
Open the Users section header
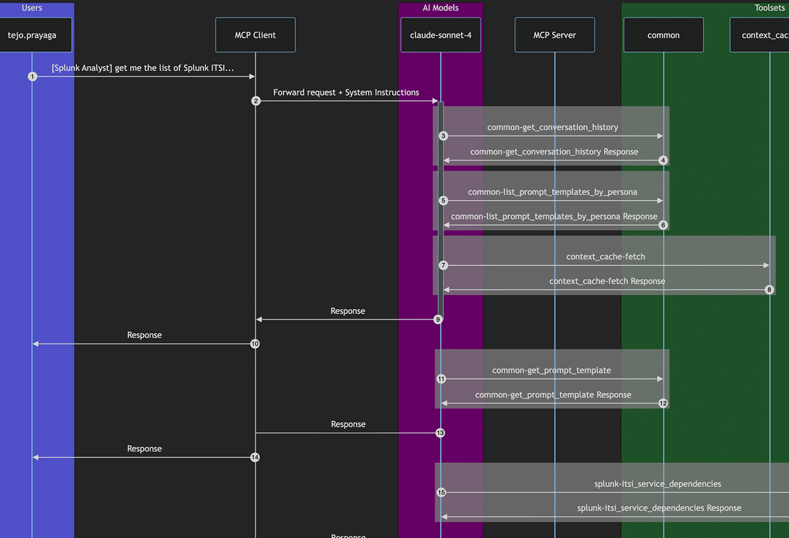click(32, 7)
